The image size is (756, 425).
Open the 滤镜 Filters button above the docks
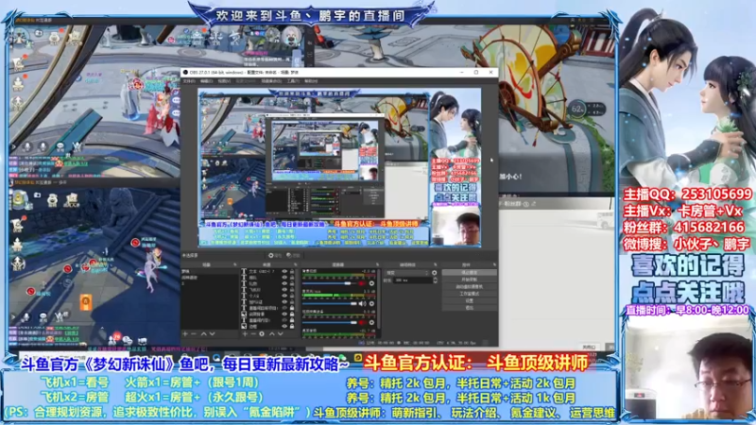coord(294,255)
